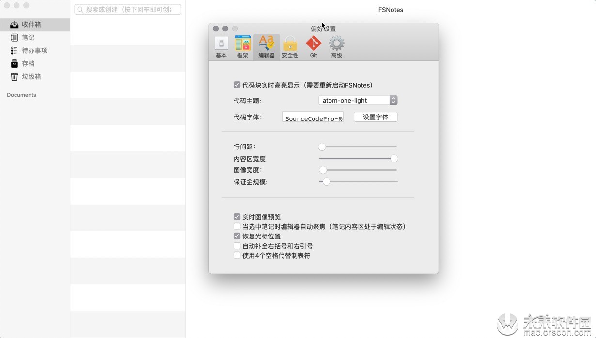Image resolution: width=596 pixels, height=338 pixels.
Task: Open the 基本 preferences tab icon
Action: 221,47
